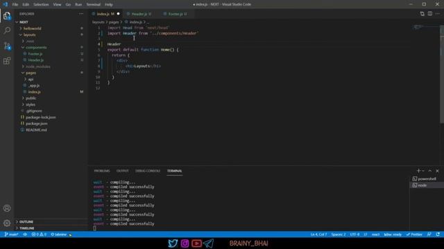Click the Open Changes icon in editor toolbar
444x249 pixels.
click(x=422, y=14)
